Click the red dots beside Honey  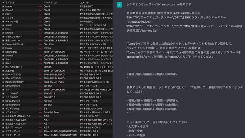(x=40, y=48)
